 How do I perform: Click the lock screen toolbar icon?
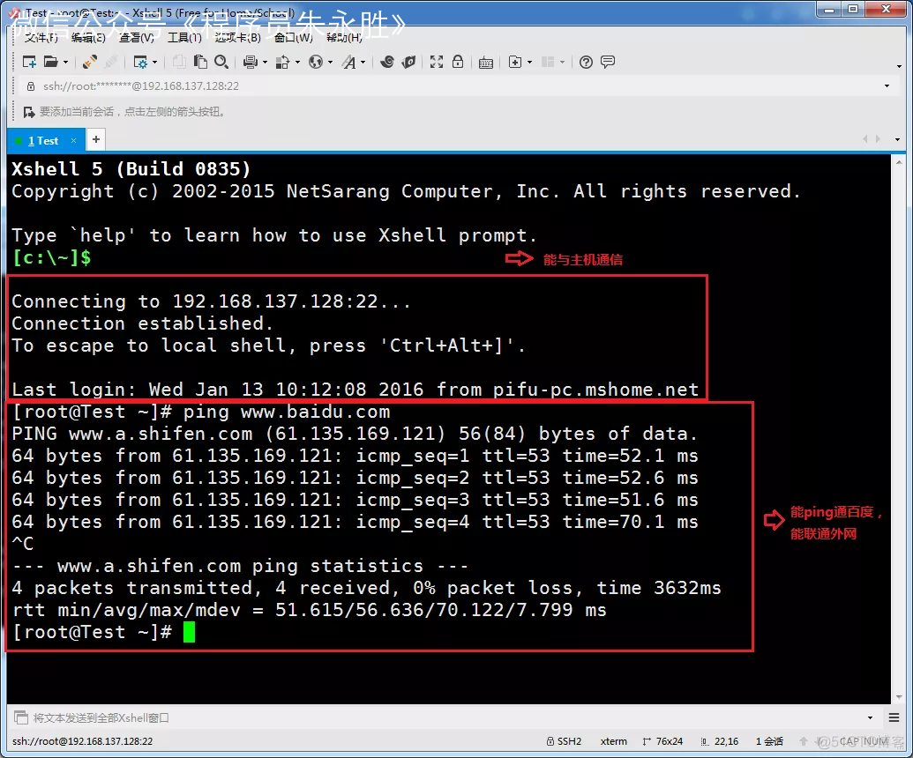[x=458, y=62]
